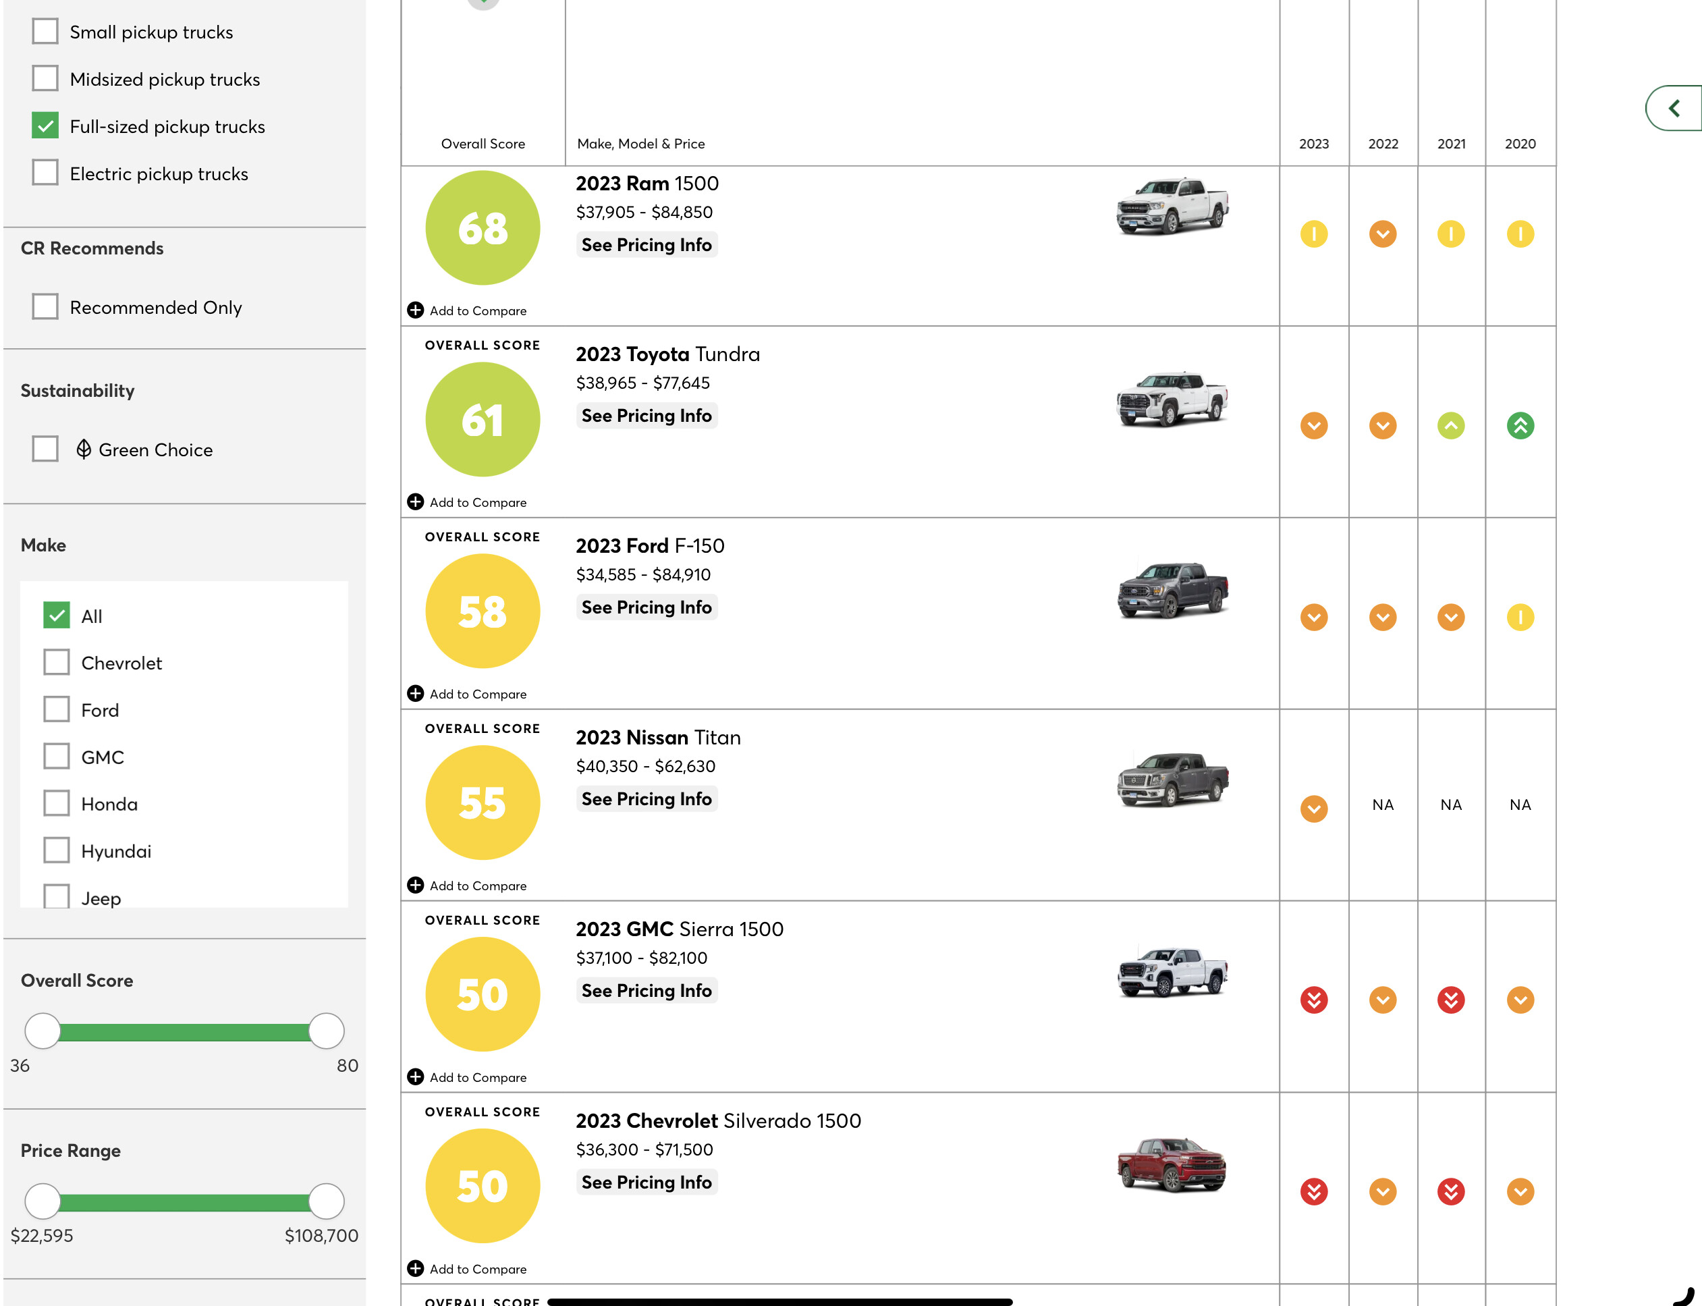Open See Pricing Info for GMC Sierra 1500
Viewport: 1702px width, 1306px height.
(x=647, y=990)
